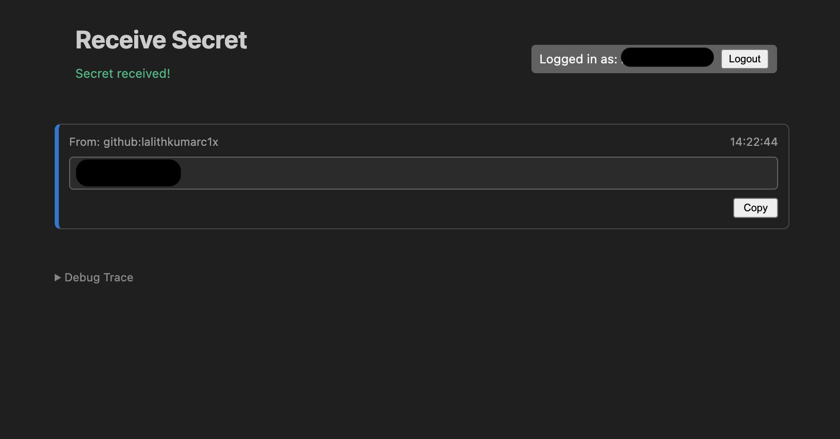840x439 pixels.
Task: Click the sender name github:lalithkumarc1x
Action: click(x=161, y=142)
